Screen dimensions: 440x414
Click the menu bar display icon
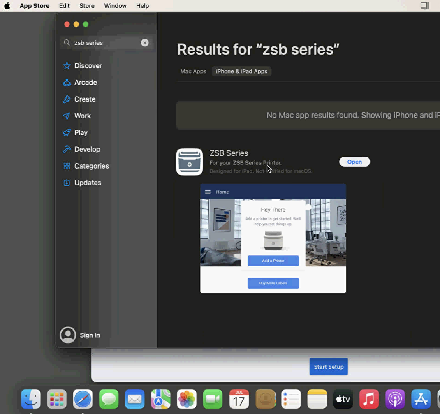425,6
